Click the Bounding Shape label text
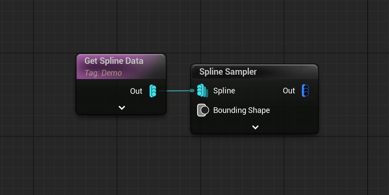Viewport: 389px width, 195px height. pyautogui.click(x=241, y=110)
